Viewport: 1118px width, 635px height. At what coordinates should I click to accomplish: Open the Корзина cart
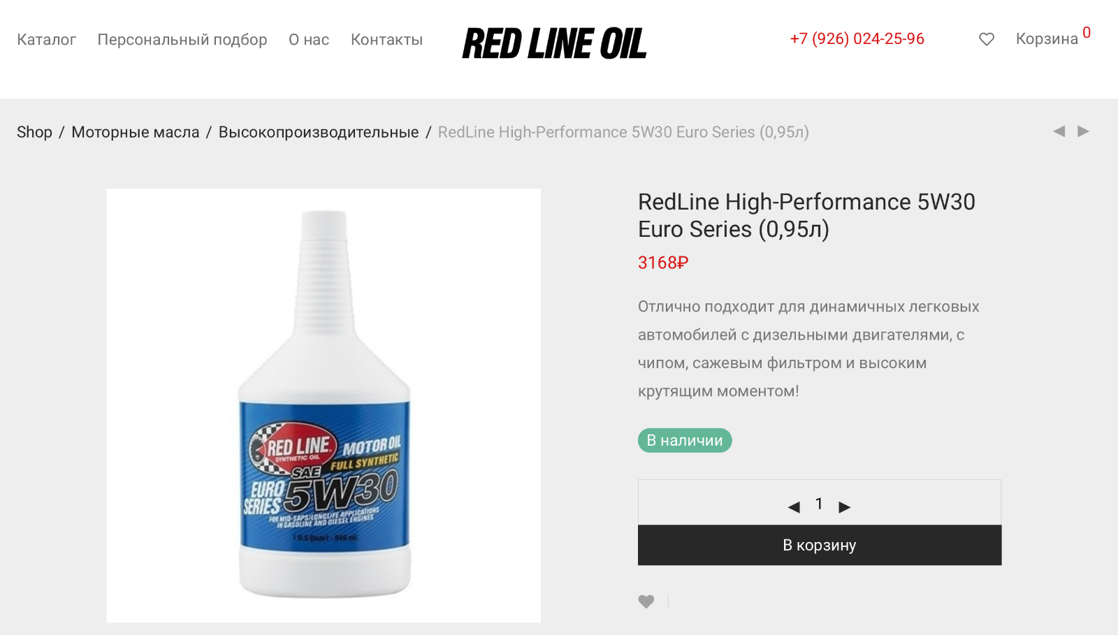(x=1053, y=37)
